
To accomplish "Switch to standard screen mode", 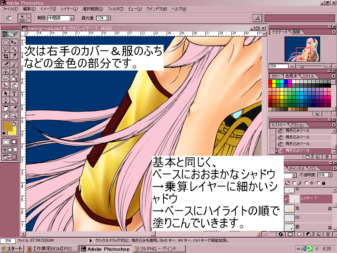I will (x=5, y=150).
